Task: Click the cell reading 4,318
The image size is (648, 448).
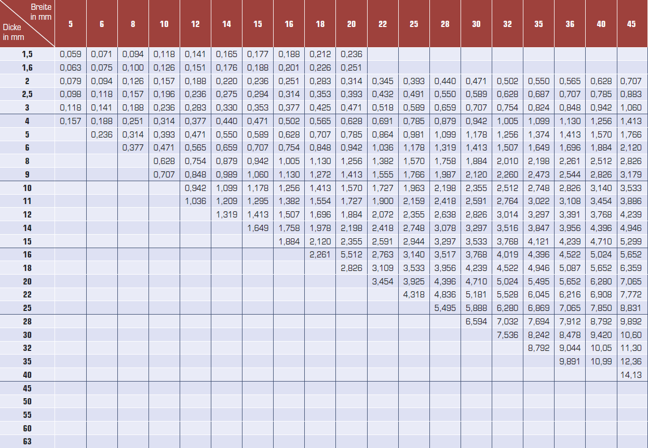Action: (414, 294)
